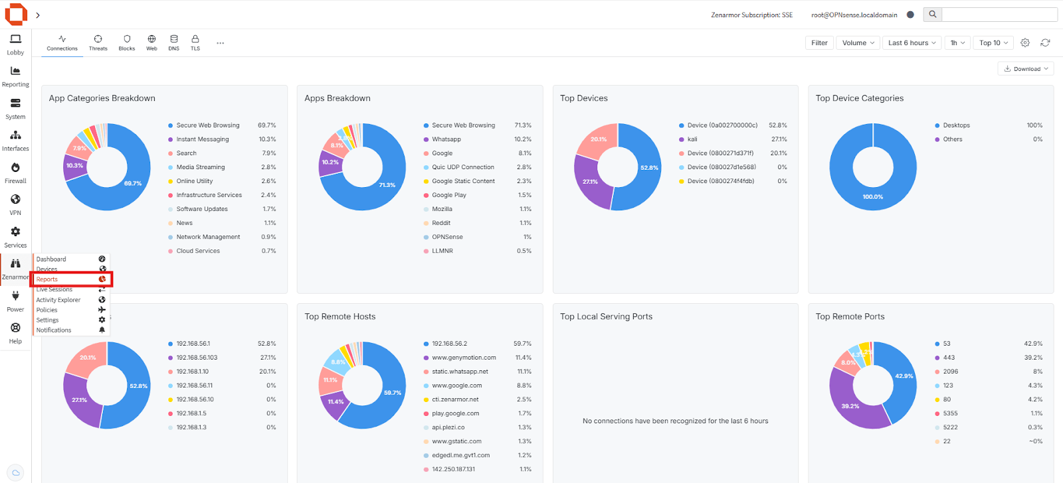Image resolution: width=1063 pixels, height=483 pixels.
Task: Open the Download dropdown button
Action: (1026, 68)
